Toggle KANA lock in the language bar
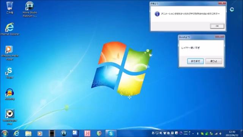Screen dimensions: 243x137 (x=186, y=134)
